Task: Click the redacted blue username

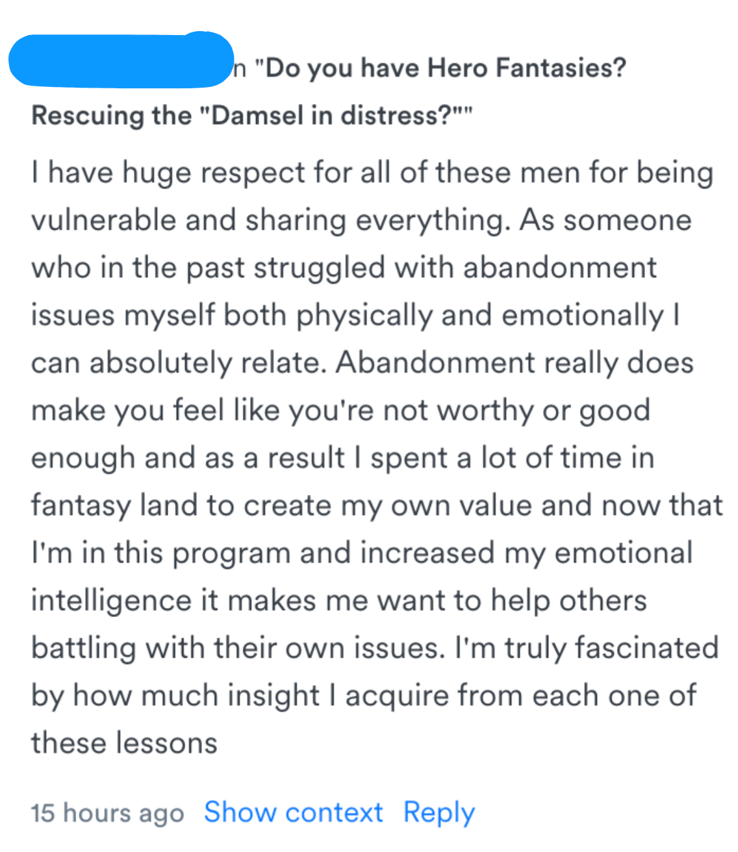Action: coord(121,60)
